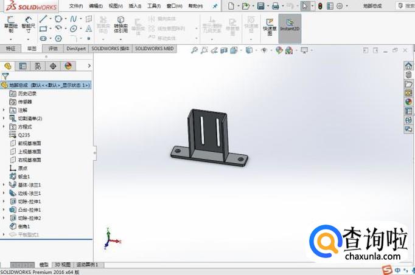Open the ConfigurationManager tab icon

pyautogui.click(x=38, y=66)
